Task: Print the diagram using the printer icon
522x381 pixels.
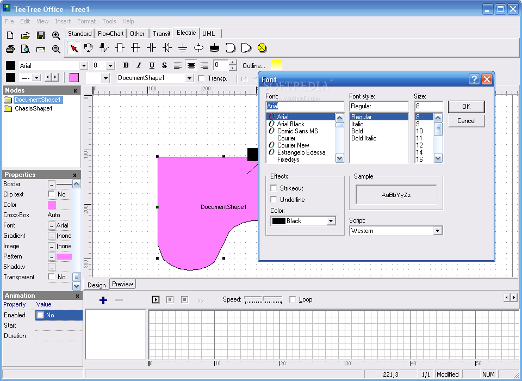Action: (10, 49)
